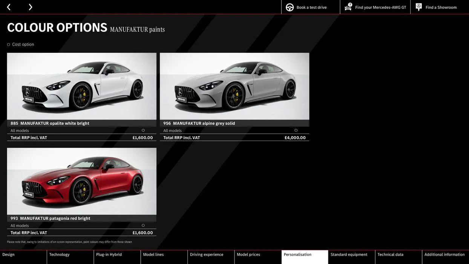
Task: Click the car finder icon
Action: pos(348,7)
